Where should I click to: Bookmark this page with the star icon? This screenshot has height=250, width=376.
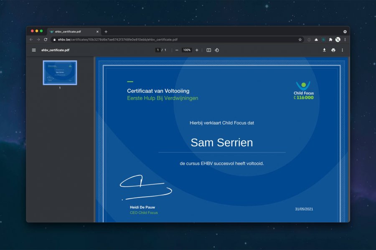300,40
